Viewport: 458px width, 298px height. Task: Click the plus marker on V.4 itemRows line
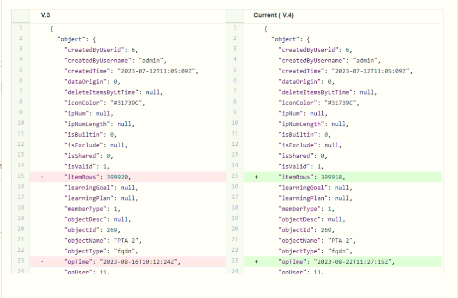click(x=256, y=177)
